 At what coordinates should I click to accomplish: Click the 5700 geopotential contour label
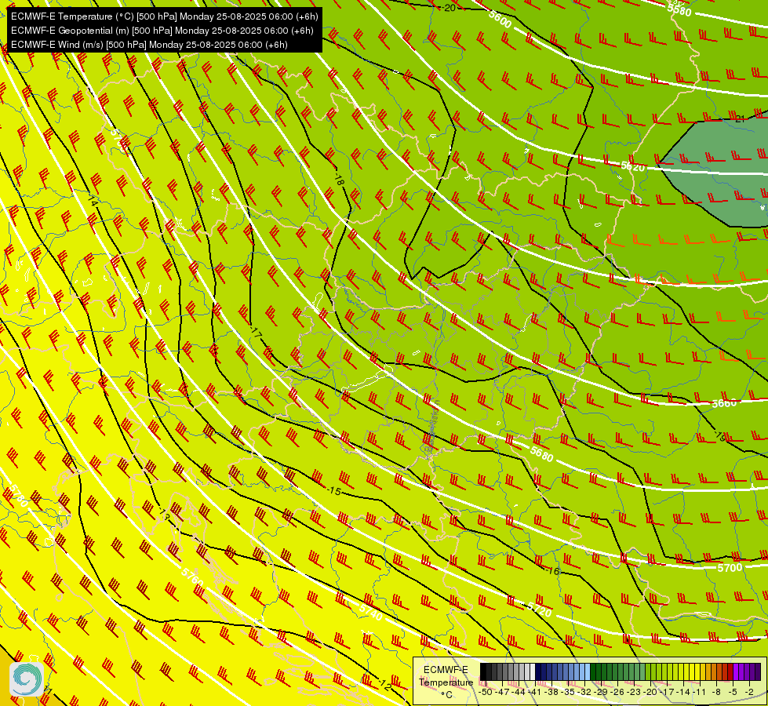730,568
